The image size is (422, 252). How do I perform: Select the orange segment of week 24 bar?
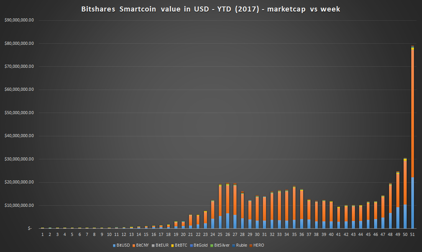pos(213,210)
